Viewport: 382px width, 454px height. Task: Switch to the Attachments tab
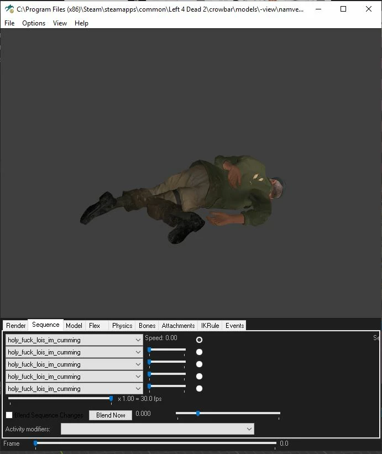point(178,326)
